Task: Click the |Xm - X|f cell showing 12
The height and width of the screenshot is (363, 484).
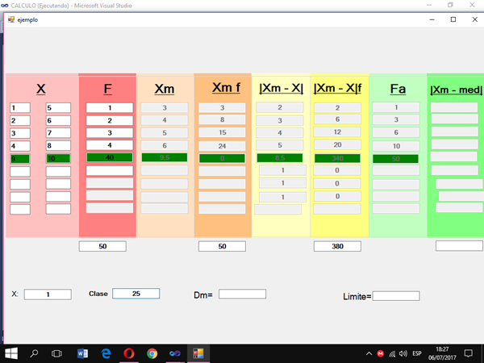Action: point(337,132)
